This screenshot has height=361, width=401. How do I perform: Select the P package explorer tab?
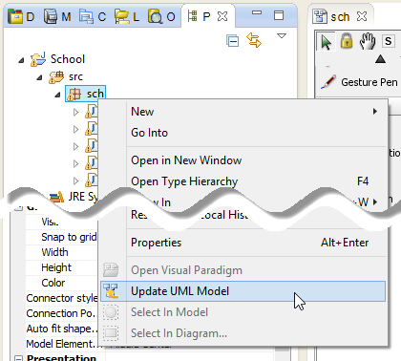point(199,16)
